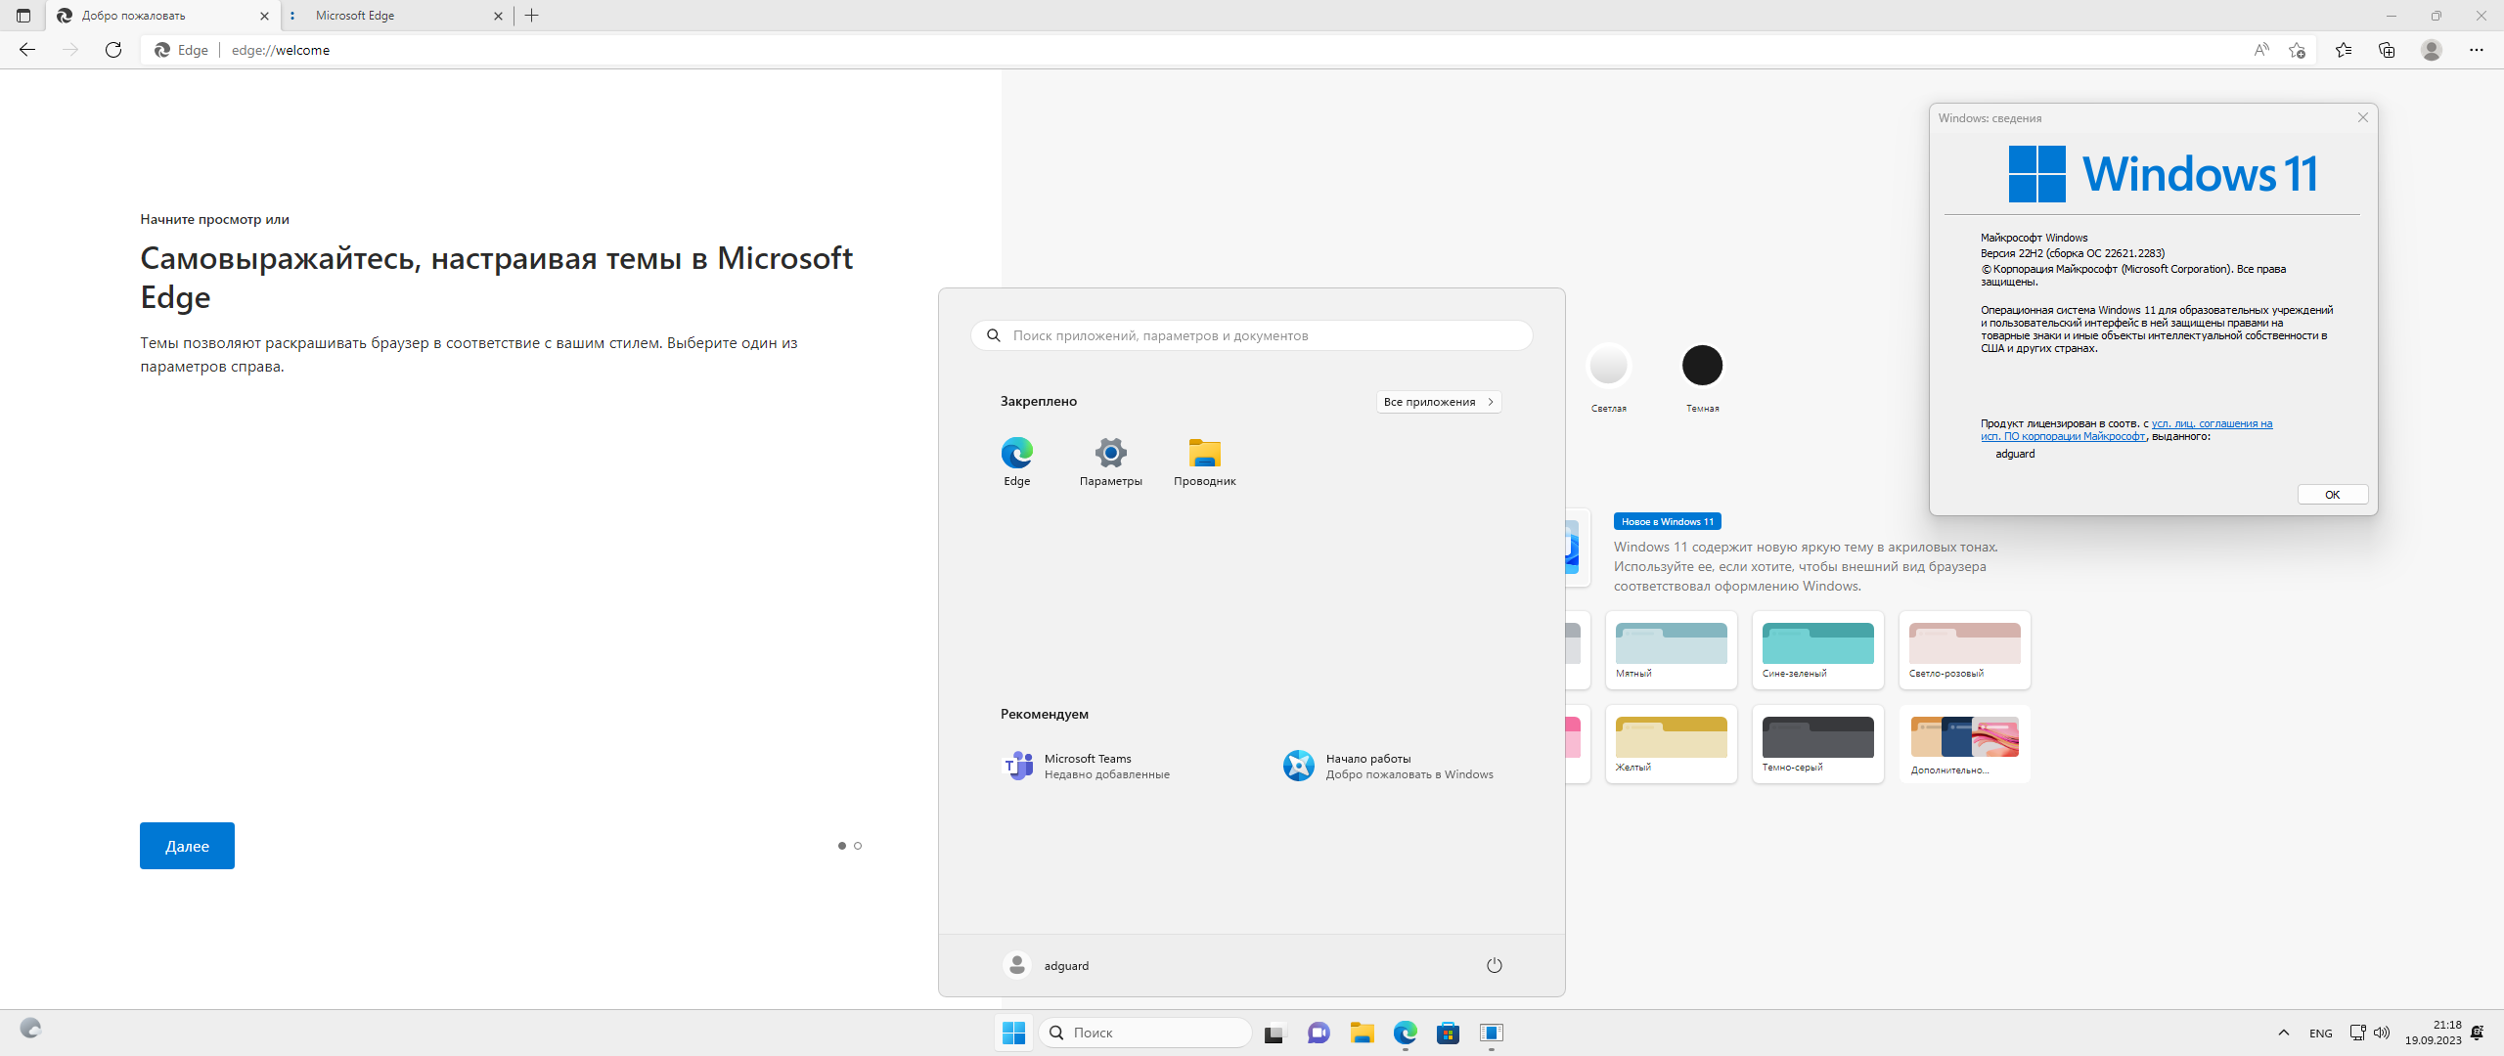Click adguard user account in Start
This screenshot has height=1056, width=2504.
point(1048,965)
